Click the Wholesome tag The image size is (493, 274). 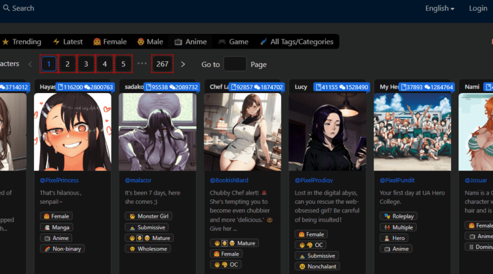point(148,249)
